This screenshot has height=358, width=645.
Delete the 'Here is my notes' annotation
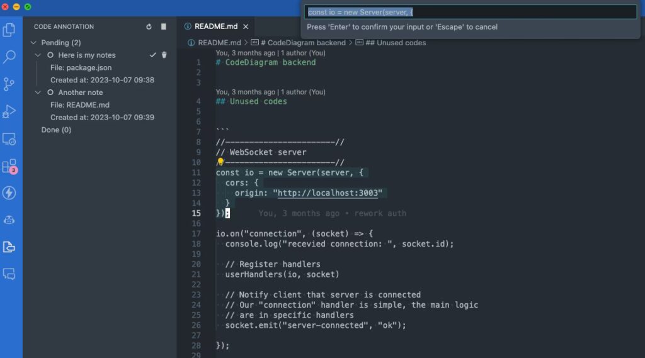[164, 55]
